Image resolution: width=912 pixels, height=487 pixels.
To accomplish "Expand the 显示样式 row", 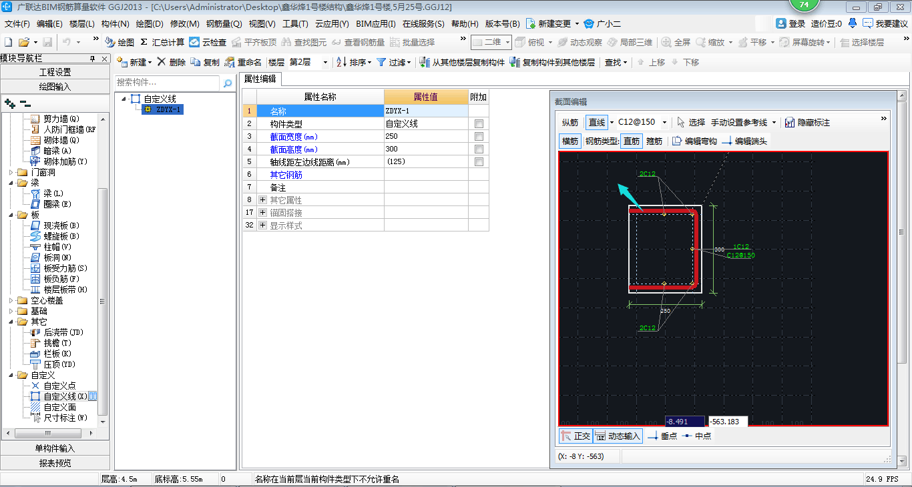I will point(262,225).
